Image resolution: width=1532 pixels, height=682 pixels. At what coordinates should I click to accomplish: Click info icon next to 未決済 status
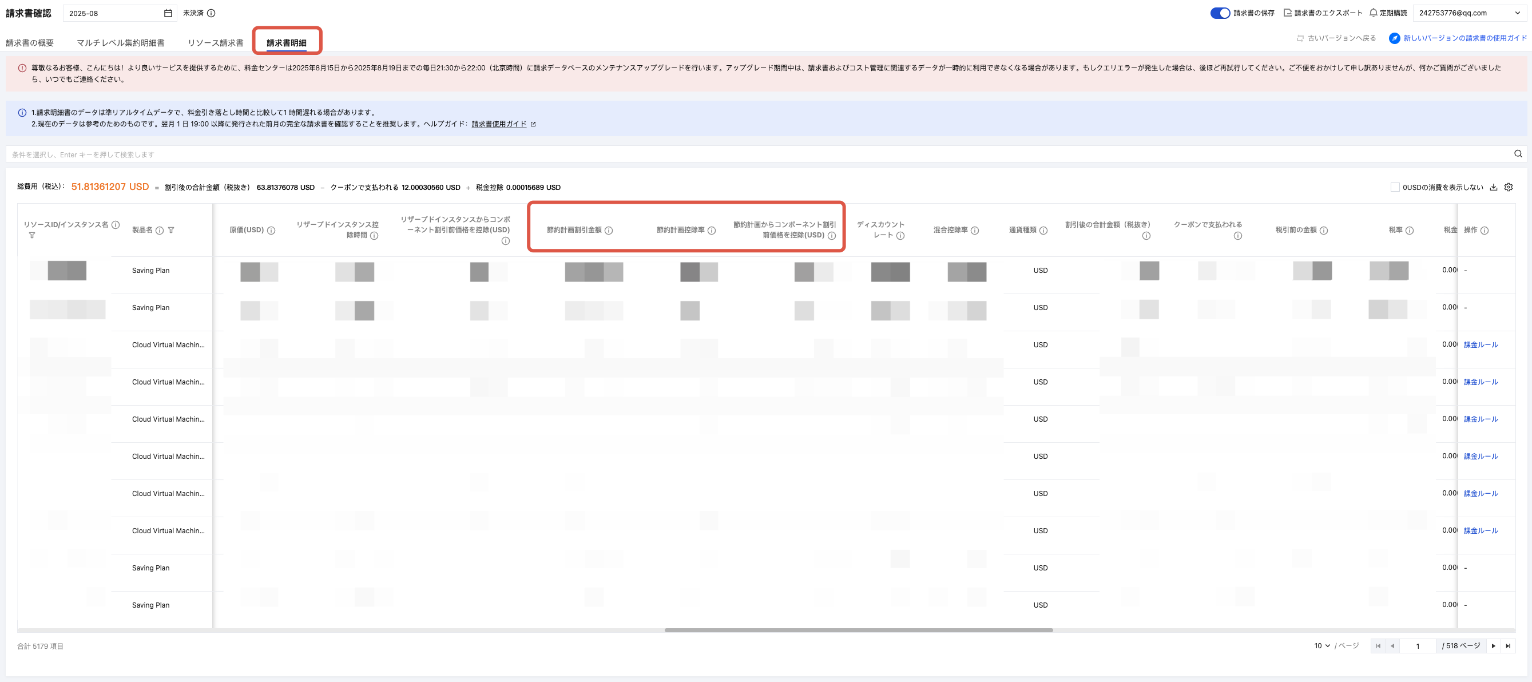click(211, 13)
